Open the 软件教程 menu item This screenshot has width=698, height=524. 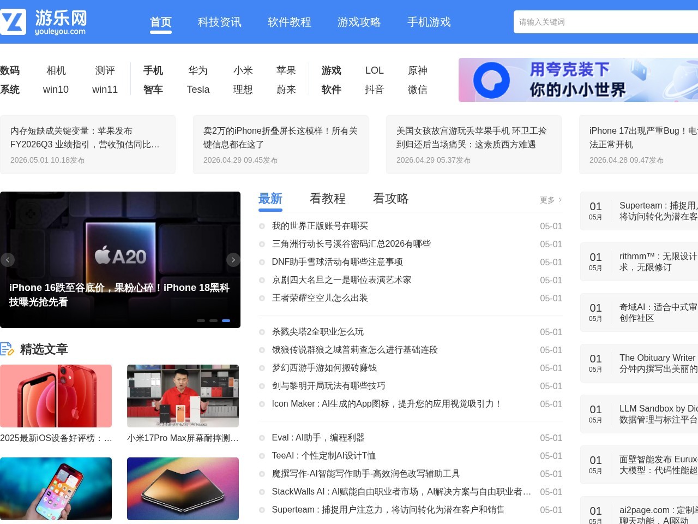[290, 22]
